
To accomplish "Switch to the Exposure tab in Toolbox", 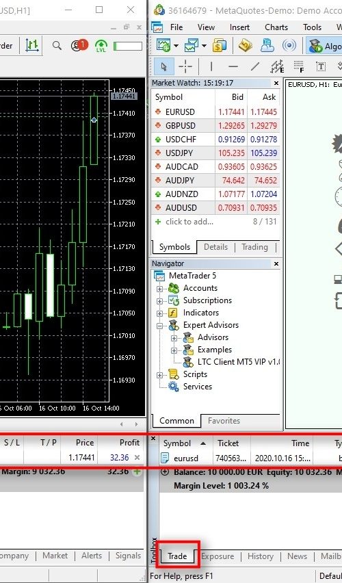I will pos(218,556).
